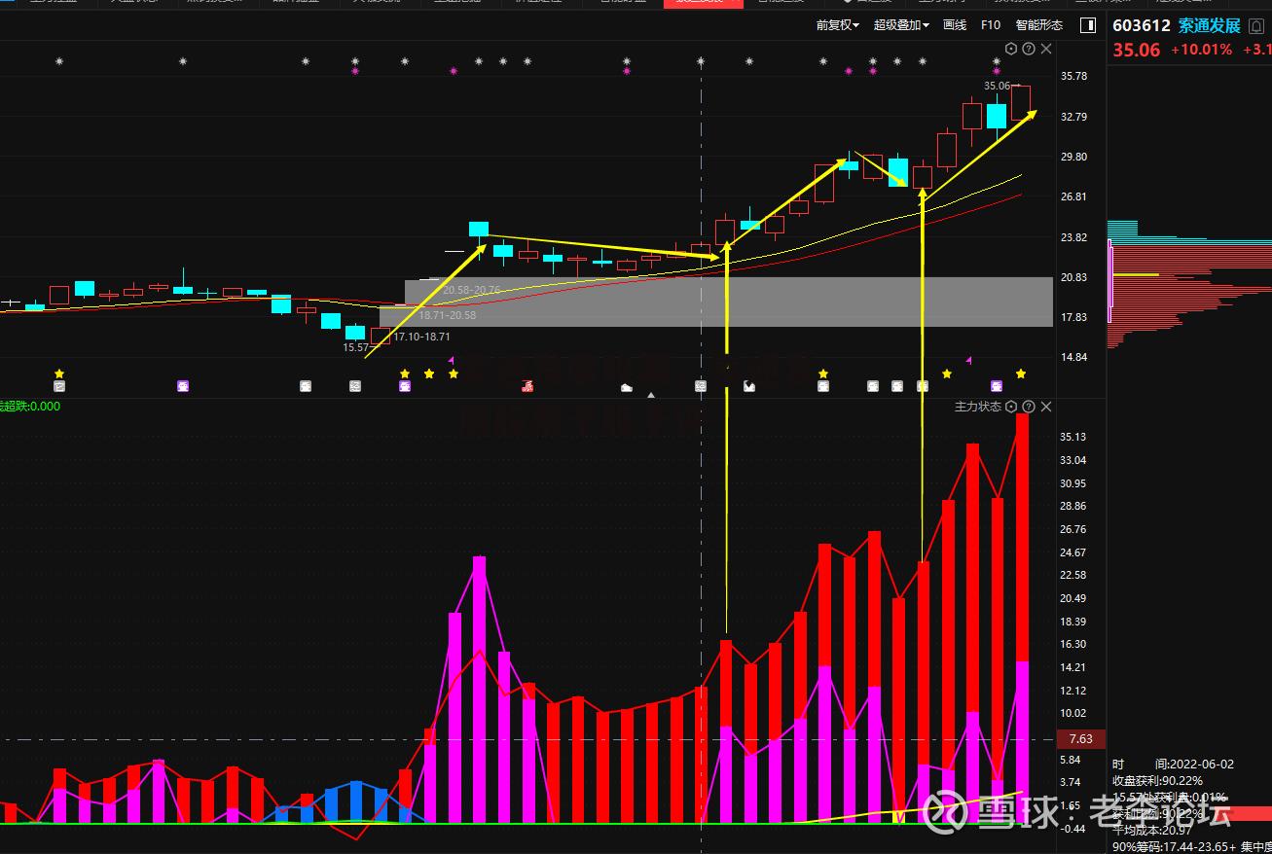Image resolution: width=1272 pixels, height=854 pixels.
Task: Click the latest candlestick marked 35.06
Action: click(1021, 102)
